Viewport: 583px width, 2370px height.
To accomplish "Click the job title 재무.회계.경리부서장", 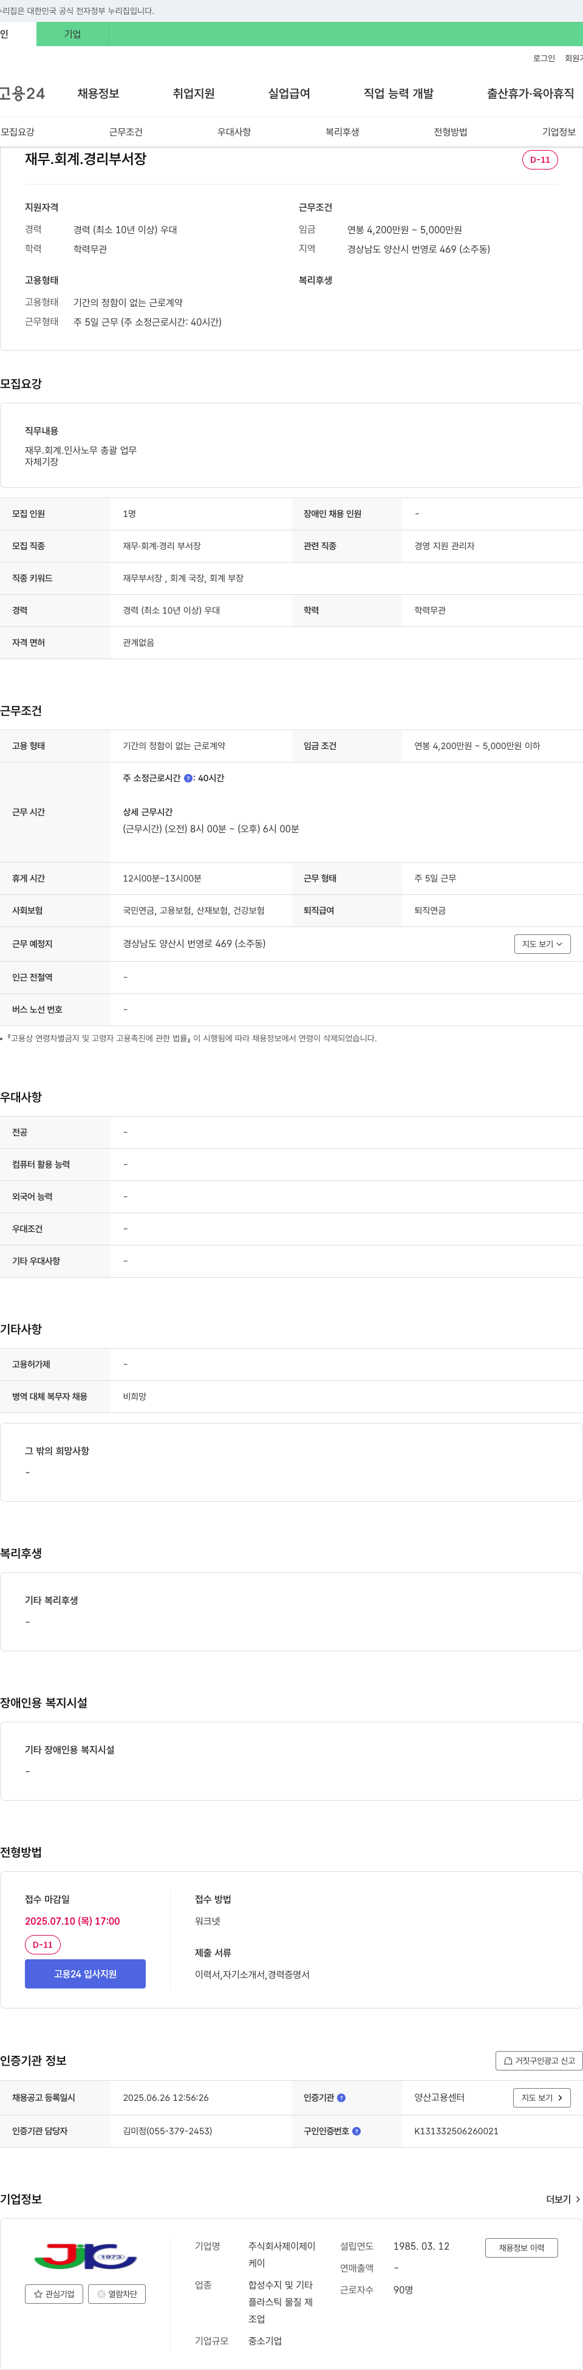I will [x=86, y=159].
